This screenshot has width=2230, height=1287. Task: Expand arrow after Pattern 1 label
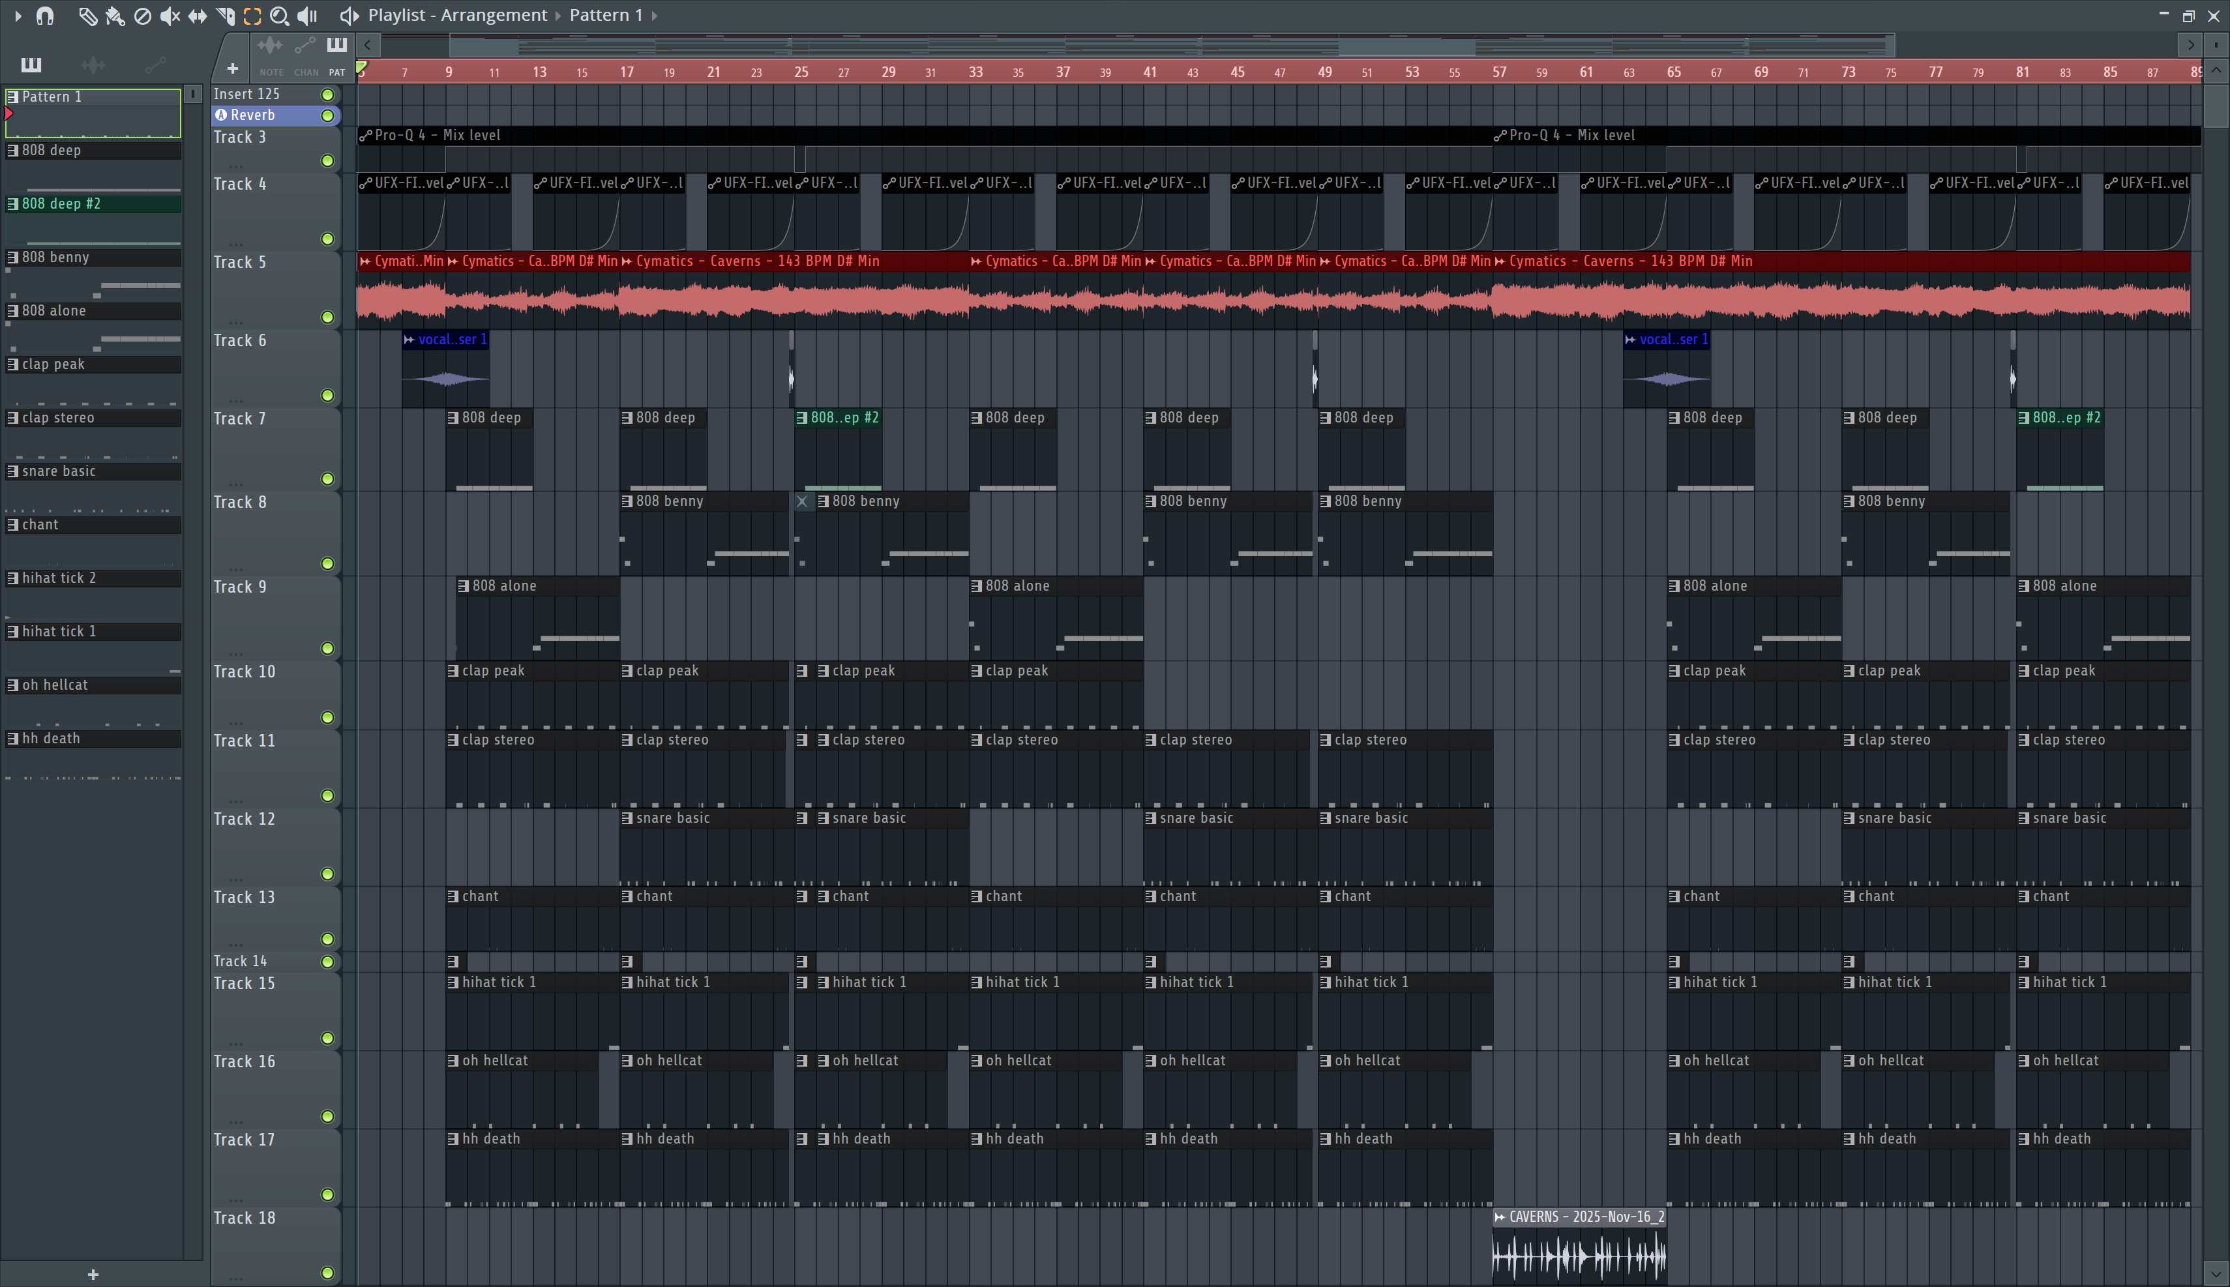point(654,15)
